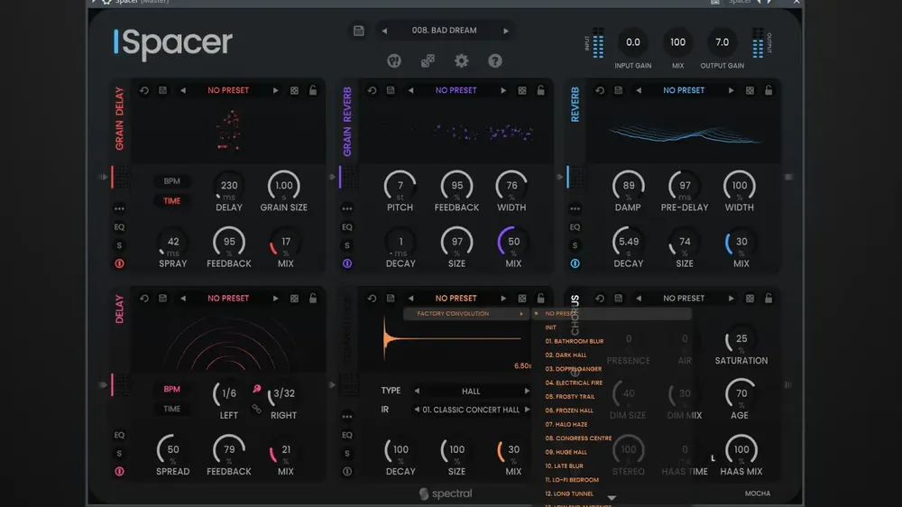
Task: Click the OUTPUT GAIN knob showing 7.0
Action: point(722,42)
